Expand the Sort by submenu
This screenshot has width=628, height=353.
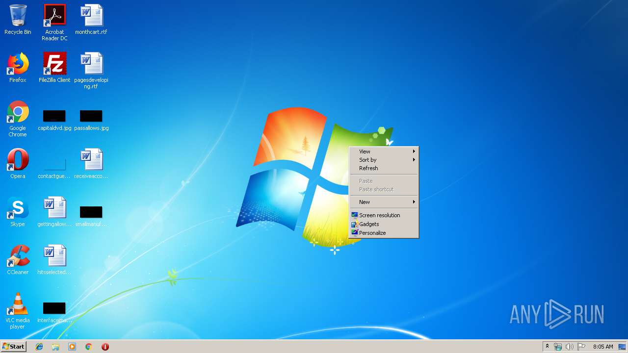384,160
